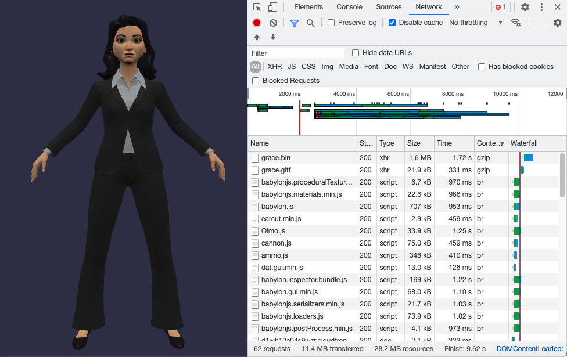
Task: Open DevTools settings gear
Action: coord(525,7)
